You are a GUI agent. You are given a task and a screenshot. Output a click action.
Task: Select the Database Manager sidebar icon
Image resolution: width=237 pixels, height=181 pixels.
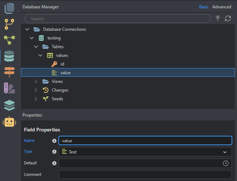point(9,56)
